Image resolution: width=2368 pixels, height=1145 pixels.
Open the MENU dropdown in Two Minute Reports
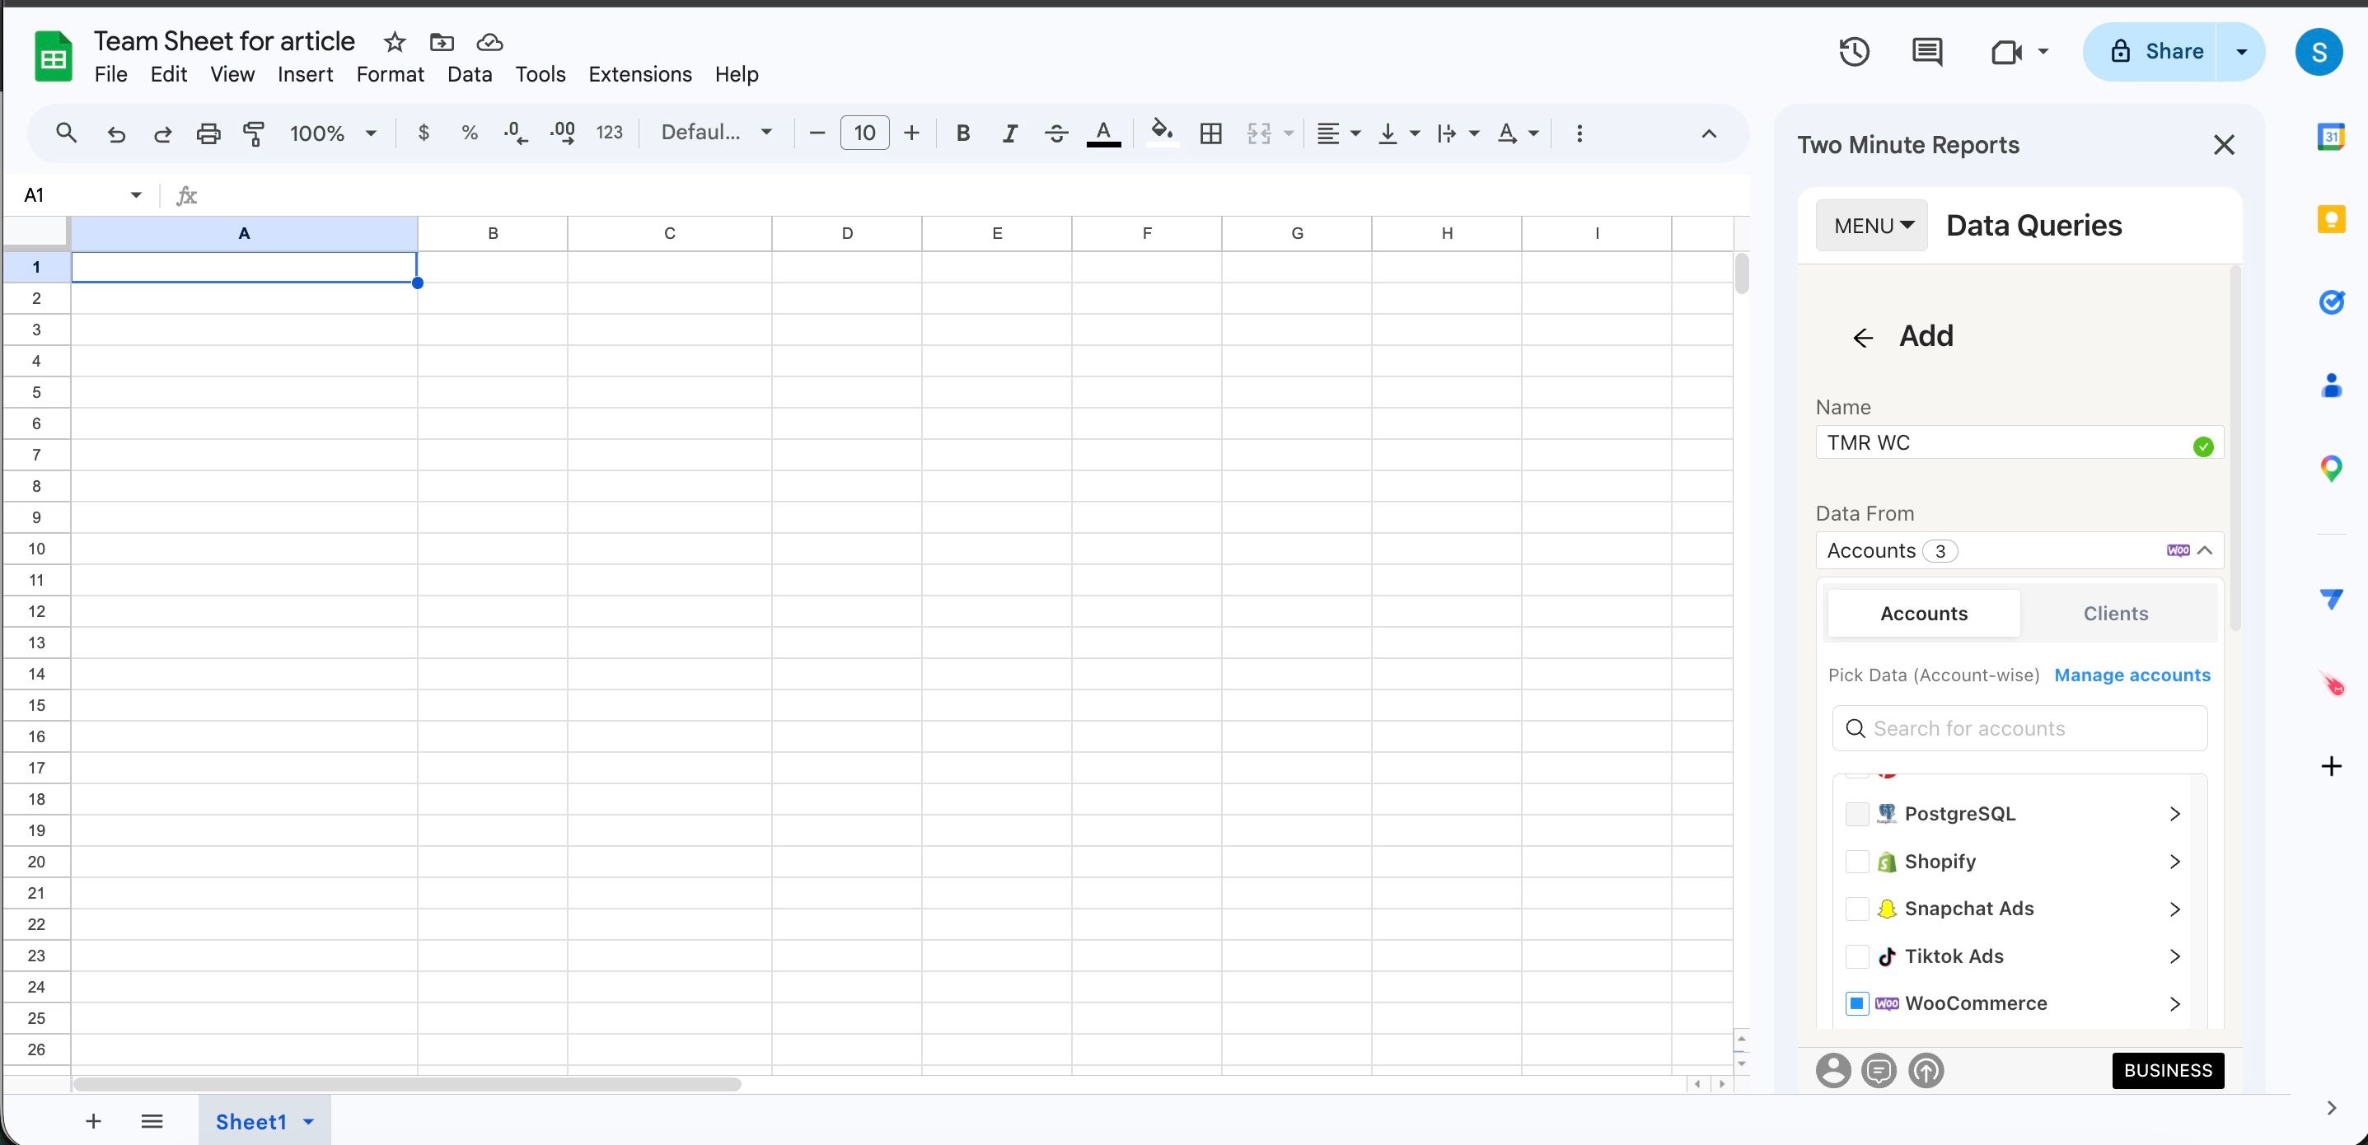coord(1872,225)
